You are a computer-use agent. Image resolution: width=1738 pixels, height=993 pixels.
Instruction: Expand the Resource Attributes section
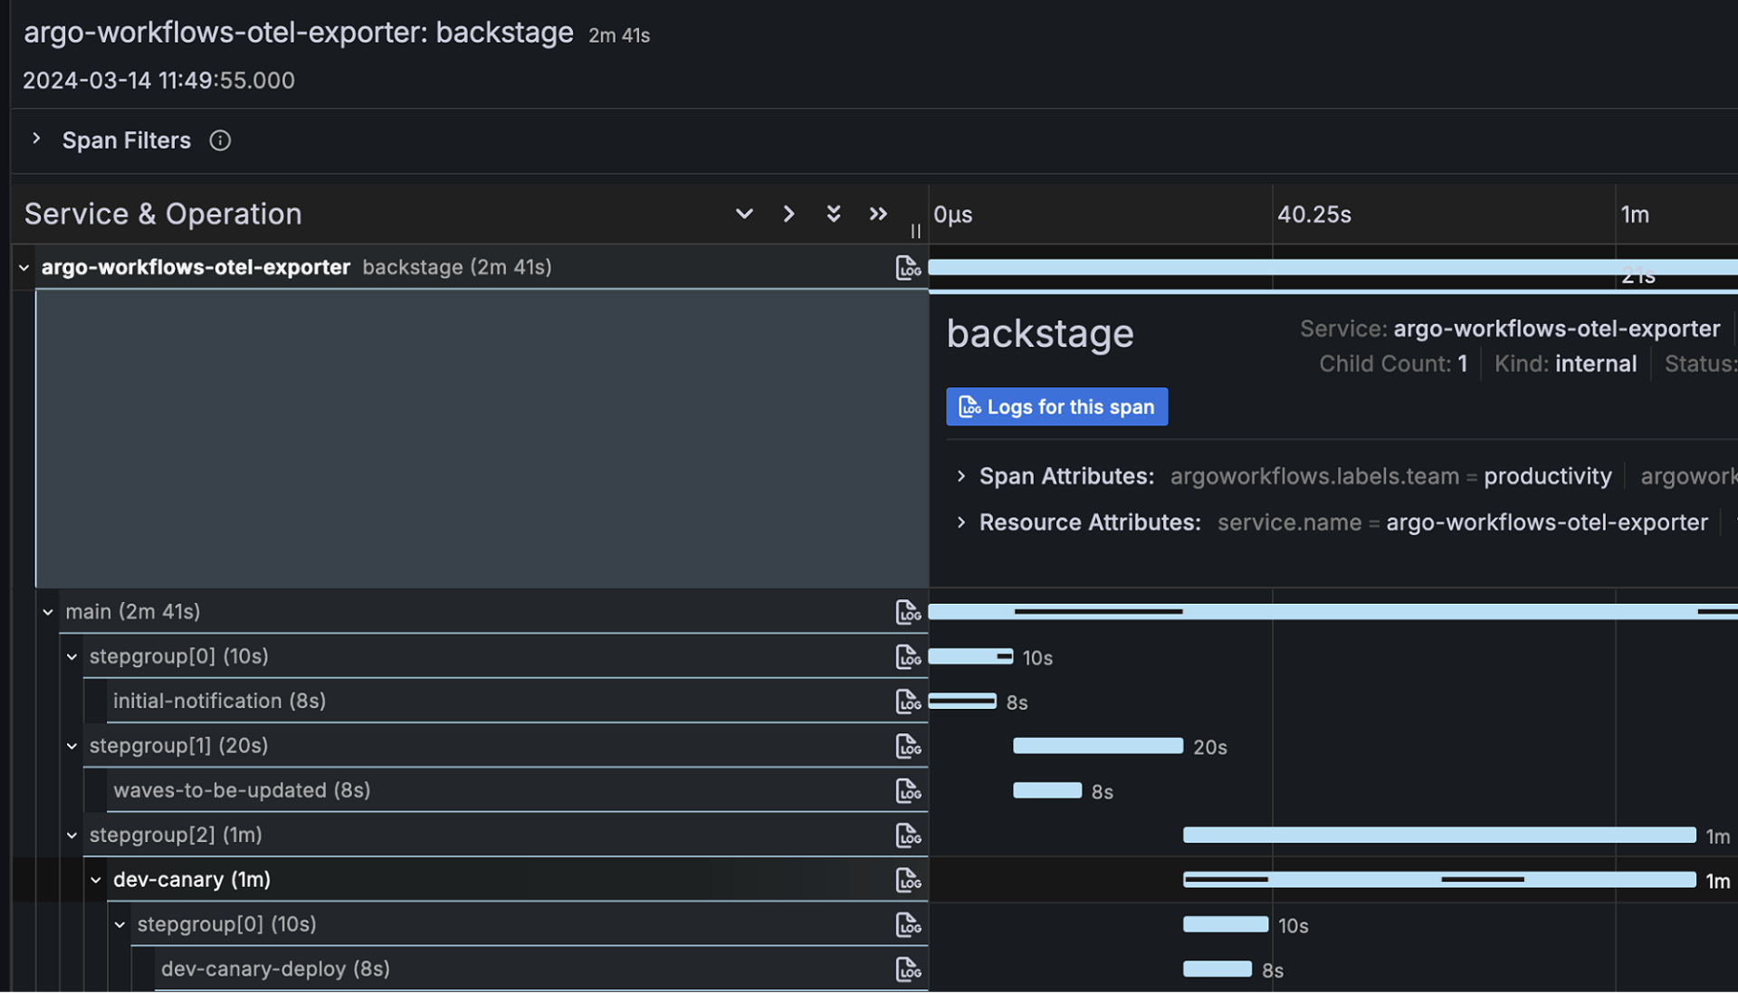click(x=961, y=522)
